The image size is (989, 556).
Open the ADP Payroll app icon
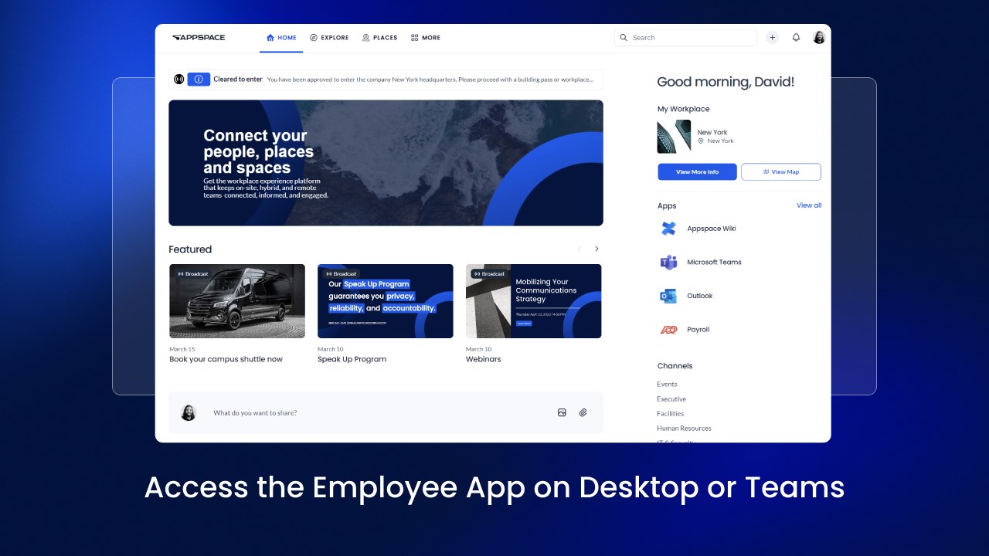[668, 330]
